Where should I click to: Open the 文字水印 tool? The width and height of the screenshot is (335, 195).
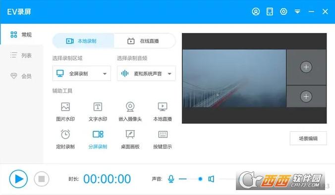pos(98,112)
